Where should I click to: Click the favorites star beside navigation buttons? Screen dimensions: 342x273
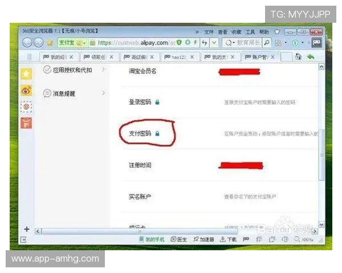click(x=50, y=43)
